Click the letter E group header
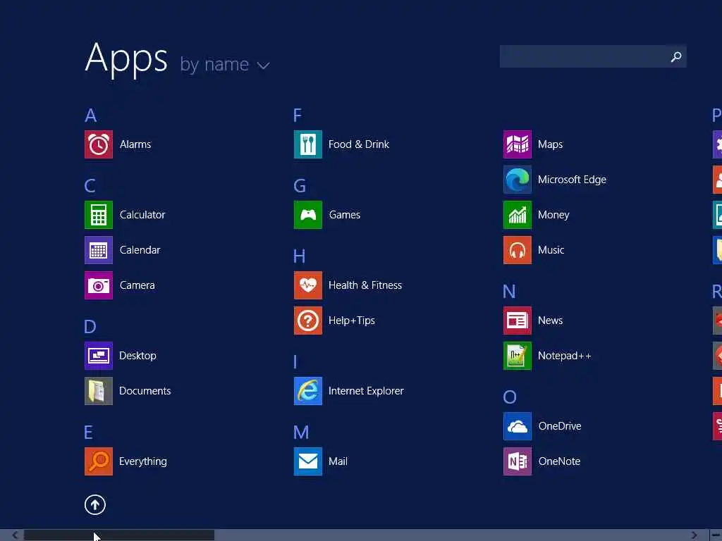This screenshot has height=541, width=722. (x=88, y=433)
